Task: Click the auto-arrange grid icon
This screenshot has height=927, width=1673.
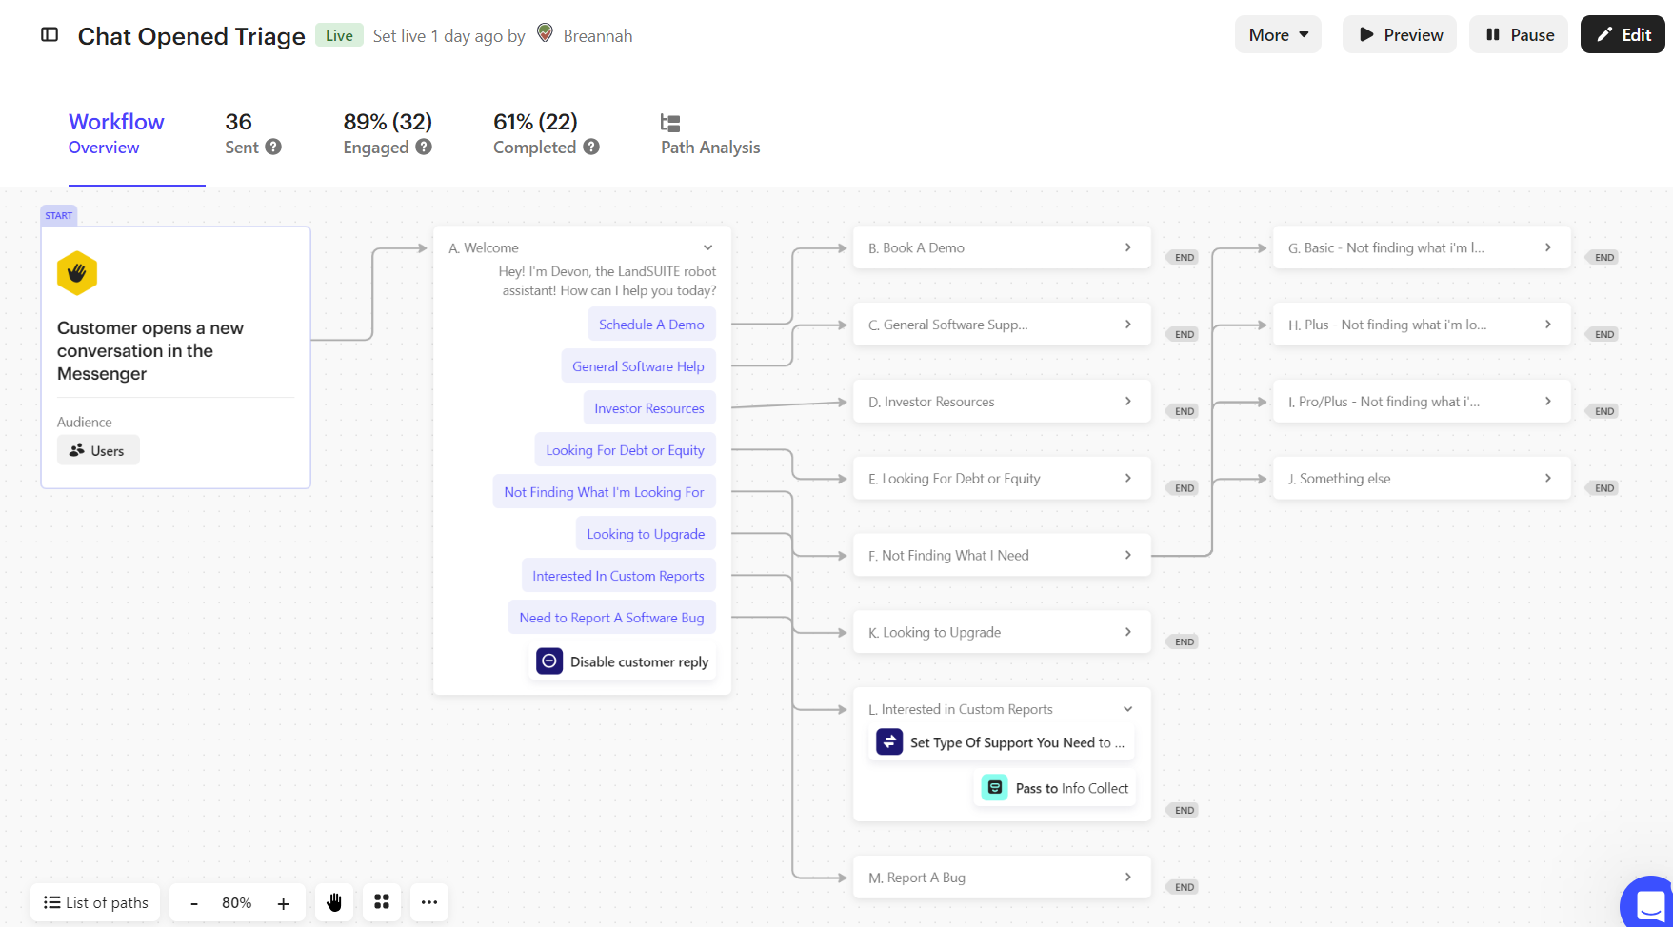Action: pos(382,902)
